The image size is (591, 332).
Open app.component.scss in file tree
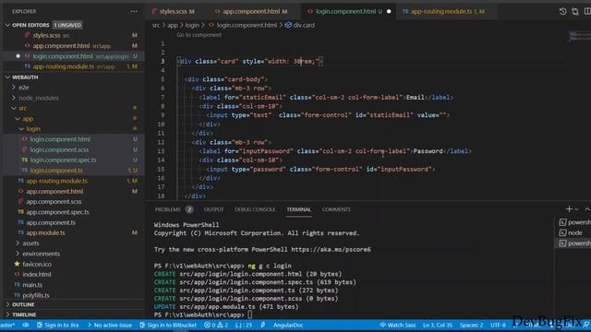coord(54,202)
